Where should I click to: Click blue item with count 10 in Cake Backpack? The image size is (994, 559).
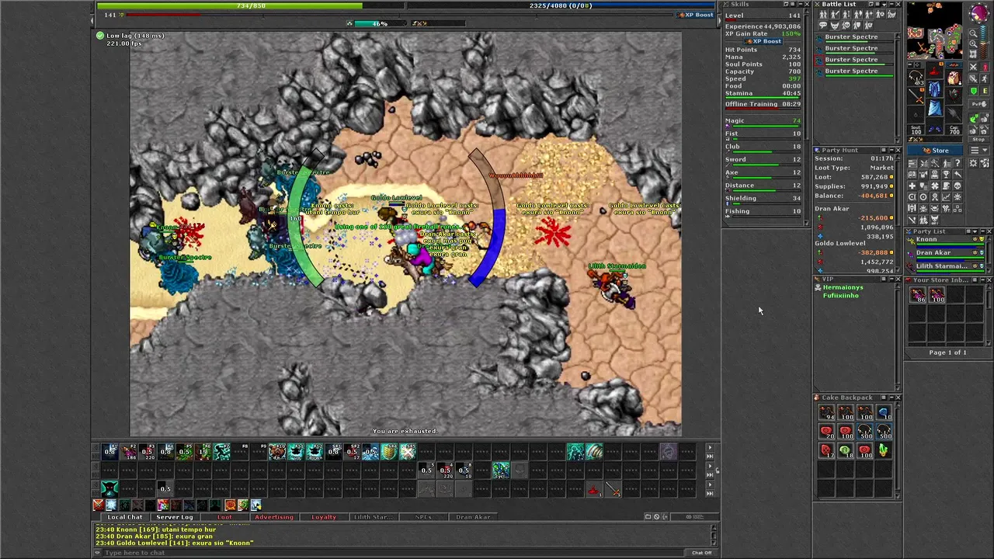pyautogui.click(x=884, y=412)
